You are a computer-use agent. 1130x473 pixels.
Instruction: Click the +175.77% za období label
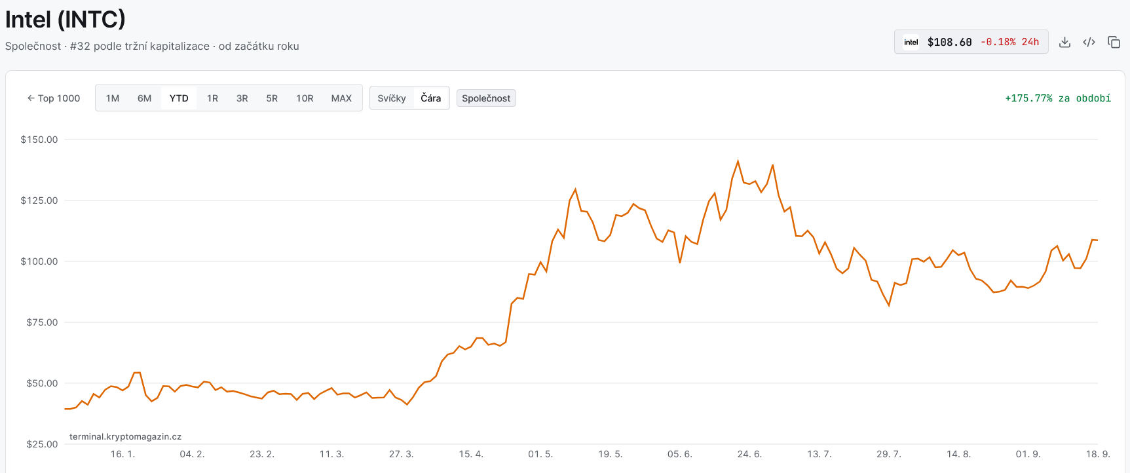1058,98
